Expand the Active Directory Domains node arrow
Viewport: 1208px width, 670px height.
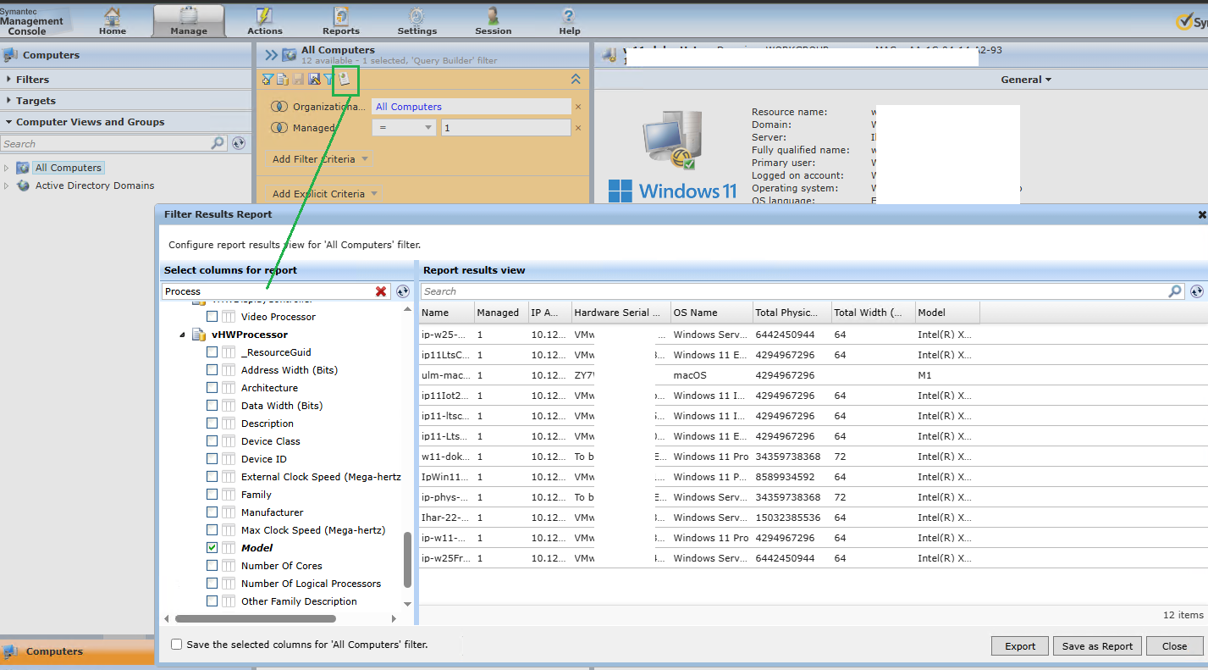7,185
